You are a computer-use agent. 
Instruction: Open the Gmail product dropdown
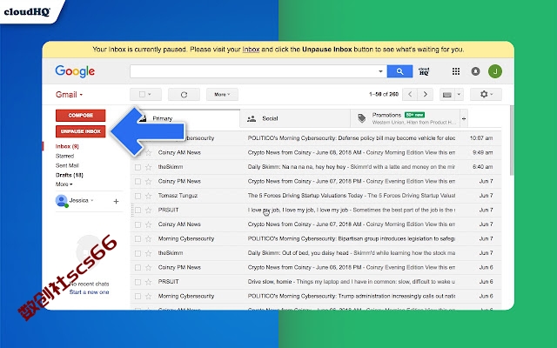[x=70, y=95]
